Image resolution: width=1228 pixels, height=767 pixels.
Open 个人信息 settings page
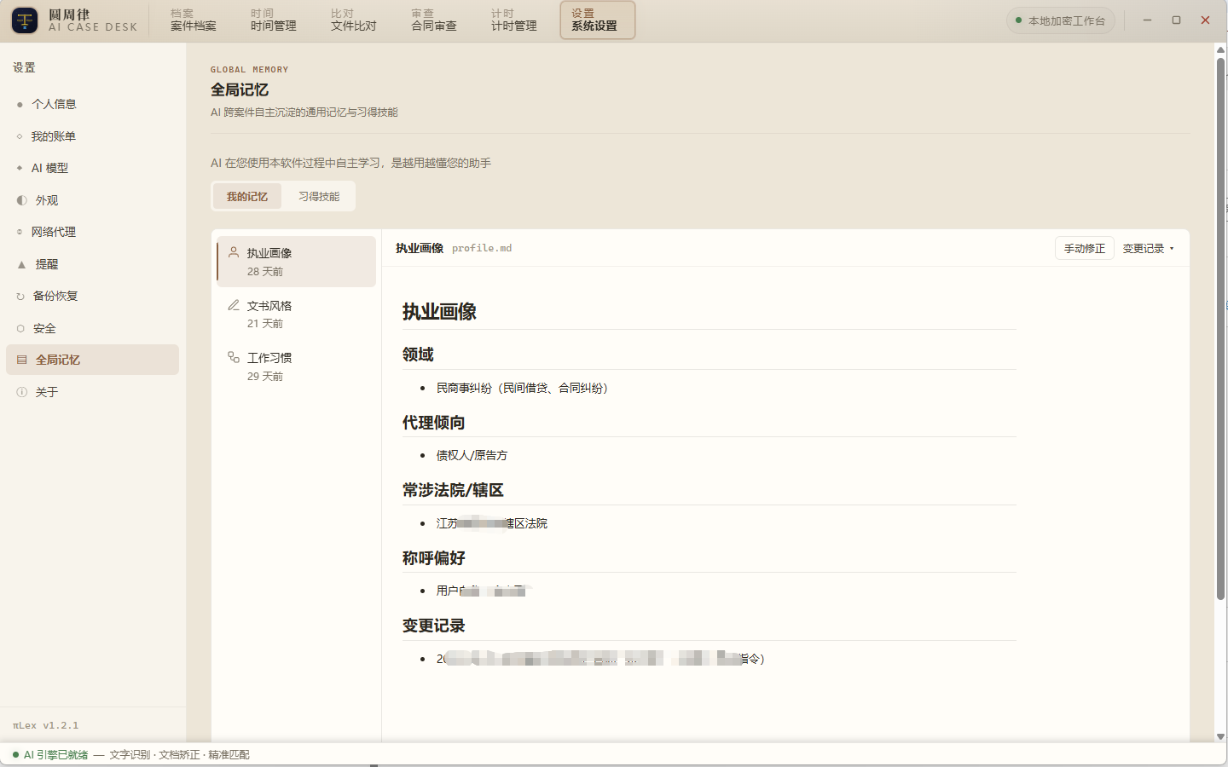click(x=92, y=104)
